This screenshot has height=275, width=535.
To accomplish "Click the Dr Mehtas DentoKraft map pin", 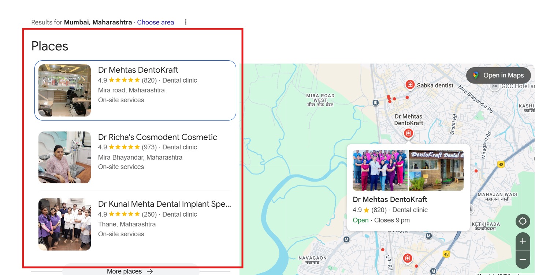I will click(408, 133).
